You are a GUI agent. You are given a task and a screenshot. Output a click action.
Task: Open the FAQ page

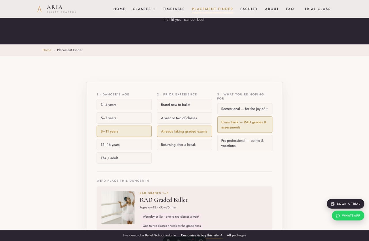coord(290,9)
